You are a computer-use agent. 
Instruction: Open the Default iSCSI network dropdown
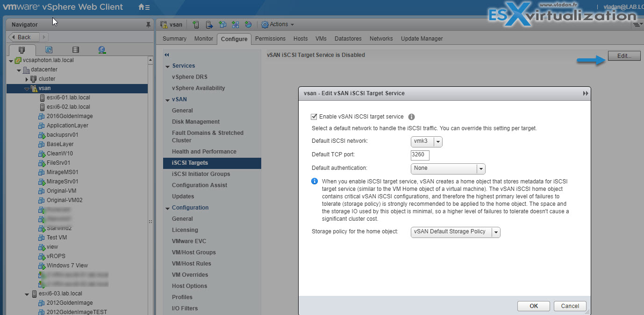click(427, 141)
